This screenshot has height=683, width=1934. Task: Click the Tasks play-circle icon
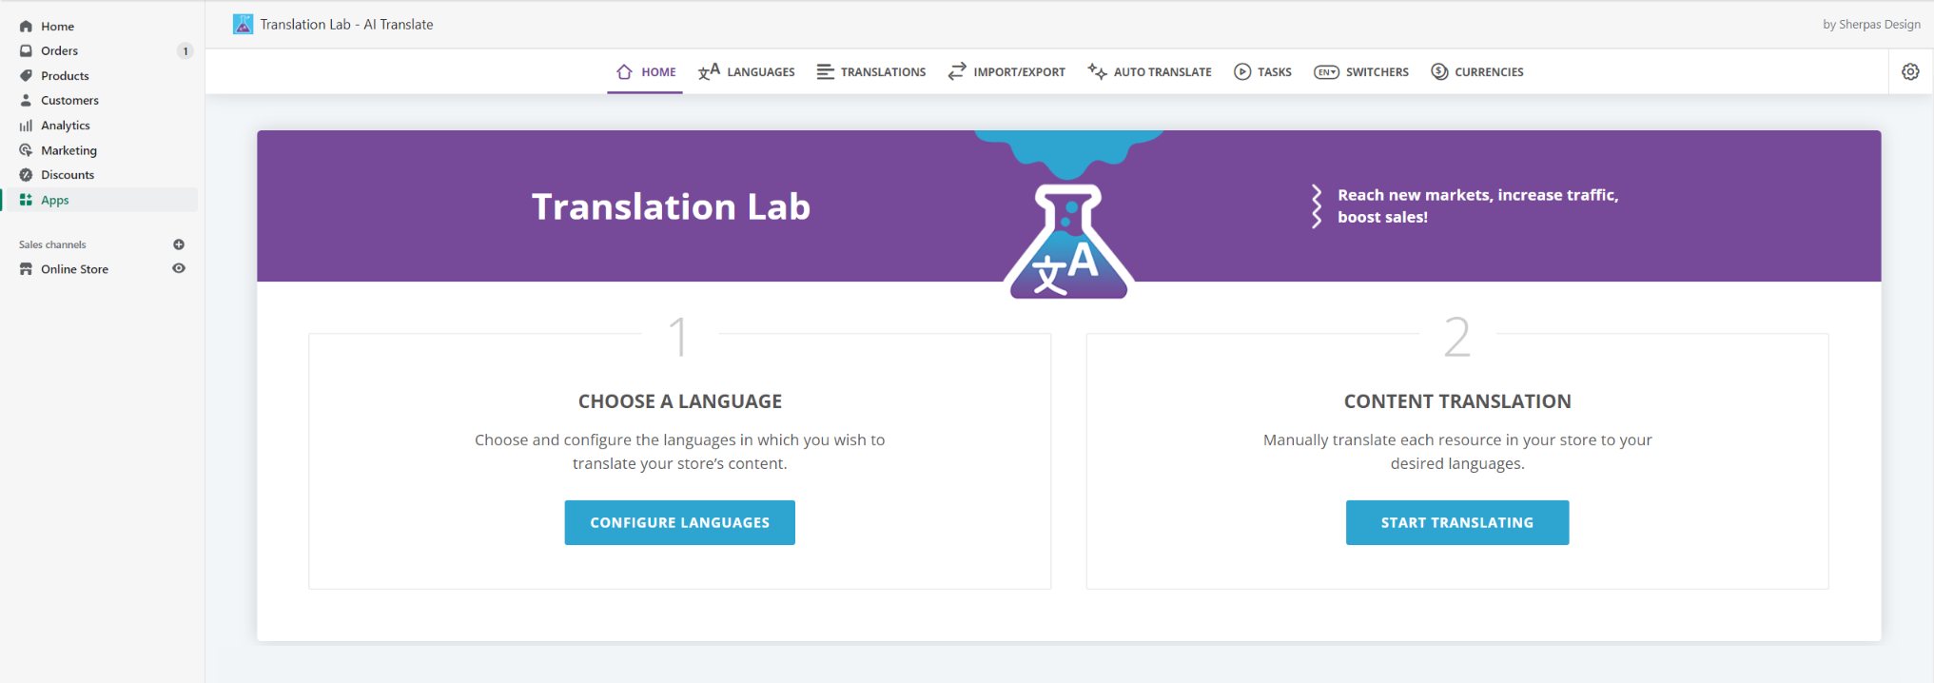coord(1242,71)
